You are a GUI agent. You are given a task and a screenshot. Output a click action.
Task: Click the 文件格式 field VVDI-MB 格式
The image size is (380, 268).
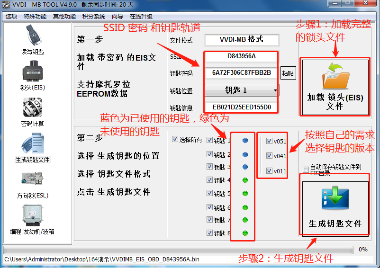[x=242, y=40]
